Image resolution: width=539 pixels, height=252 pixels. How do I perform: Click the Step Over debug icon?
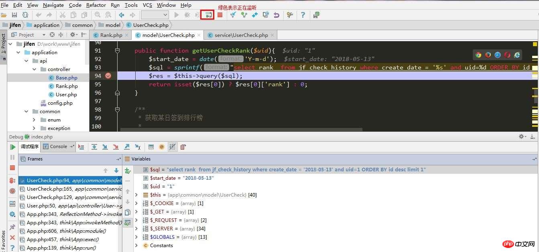tap(94, 147)
